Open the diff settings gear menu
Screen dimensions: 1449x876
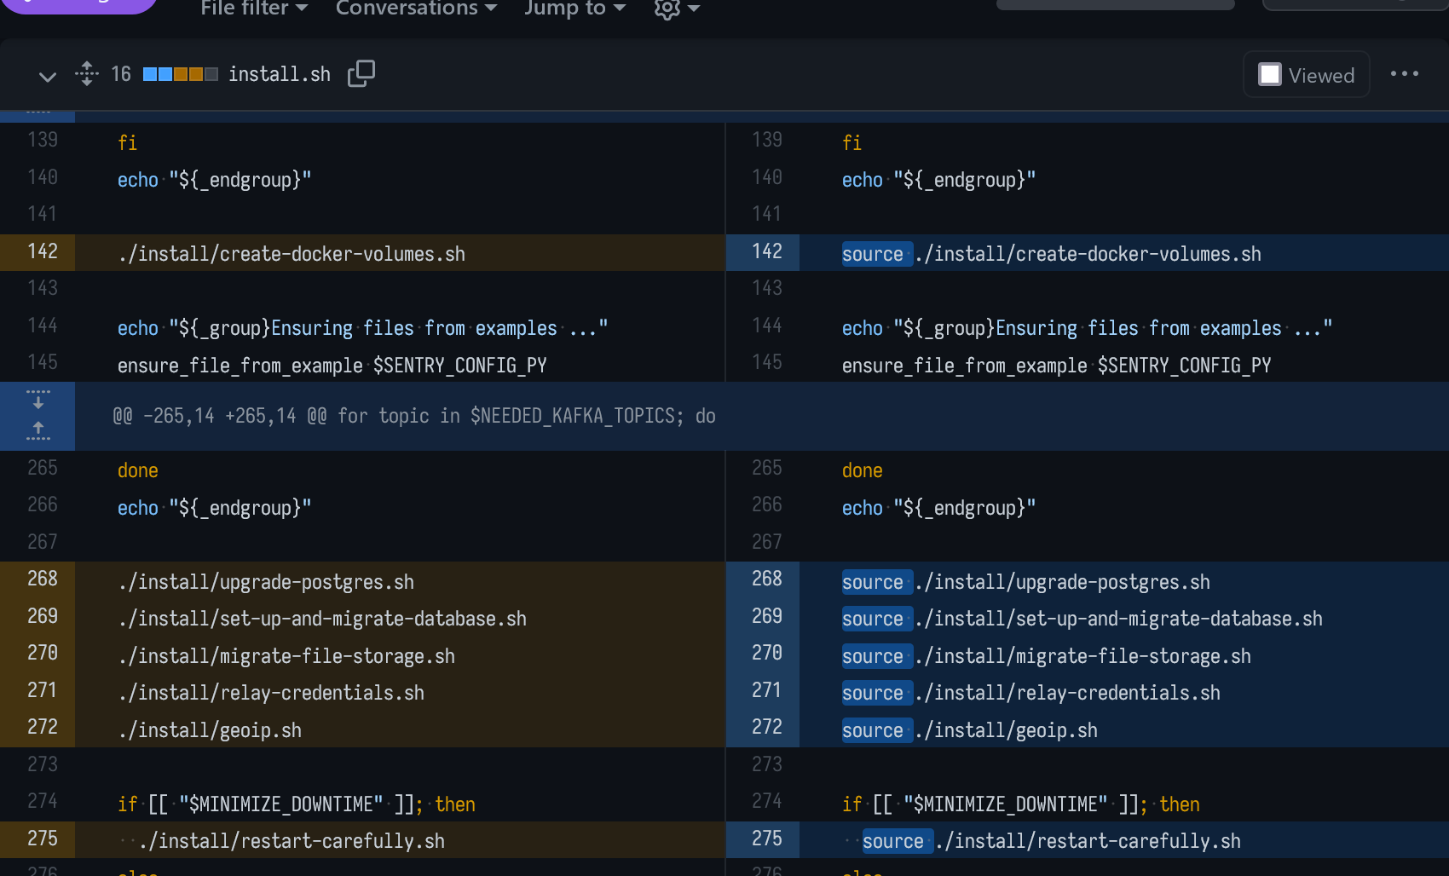pyautogui.click(x=677, y=9)
